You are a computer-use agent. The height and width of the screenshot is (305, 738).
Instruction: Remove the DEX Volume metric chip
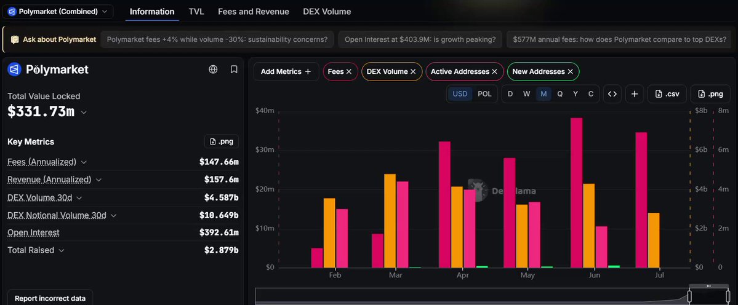(x=413, y=72)
